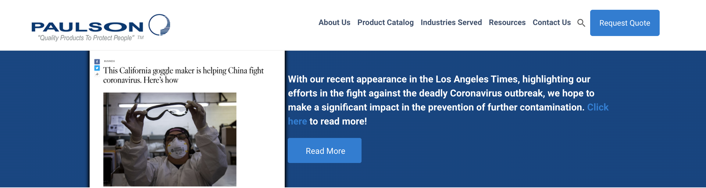Share the article on Twitter
The height and width of the screenshot is (188, 706).
click(x=97, y=68)
